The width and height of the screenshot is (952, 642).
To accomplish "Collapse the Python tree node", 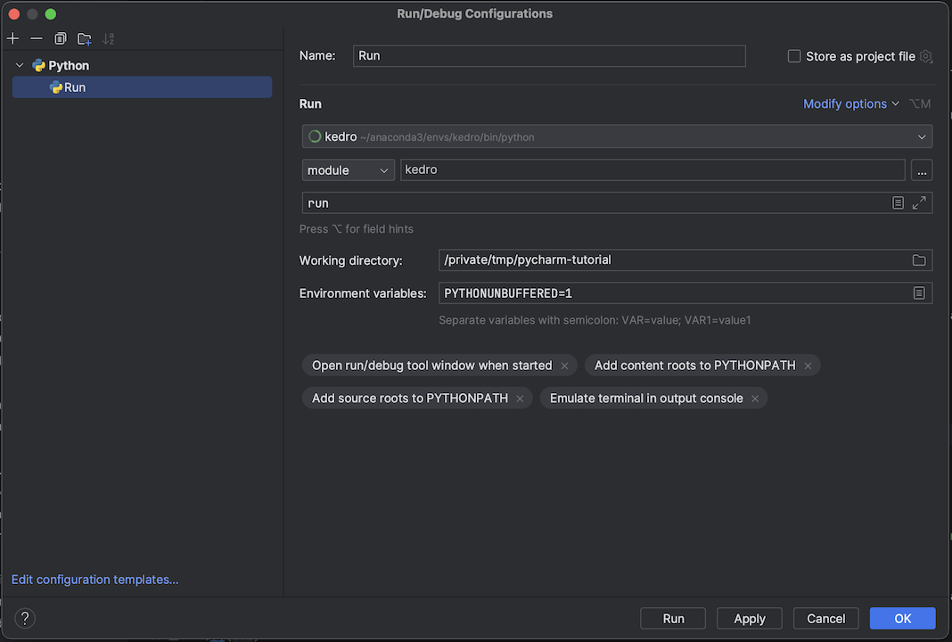I will (x=20, y=65).
